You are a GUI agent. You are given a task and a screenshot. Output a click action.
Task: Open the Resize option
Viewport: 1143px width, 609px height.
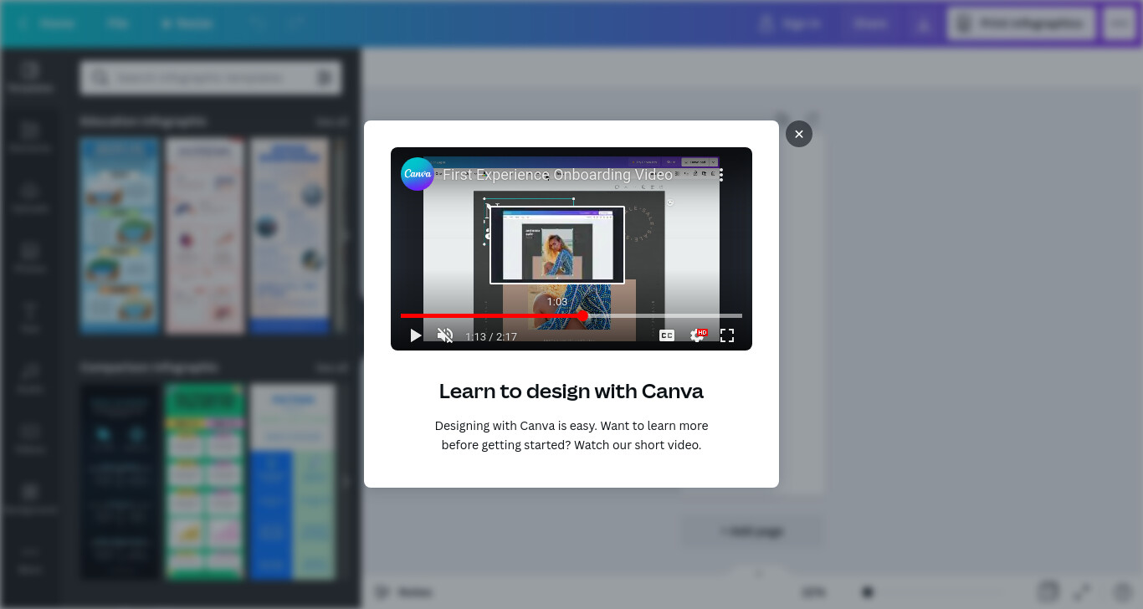pyautogui.click(x=187, y=23)
